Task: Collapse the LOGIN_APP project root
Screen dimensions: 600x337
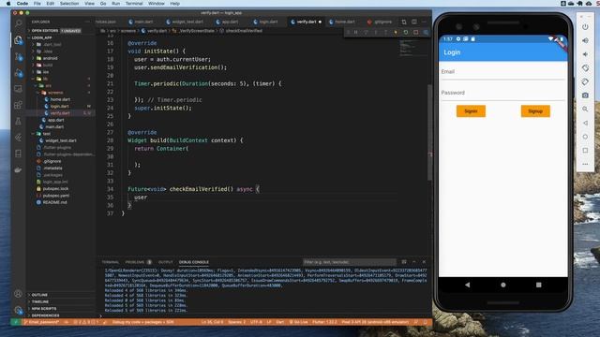Action: pos(41,37)
